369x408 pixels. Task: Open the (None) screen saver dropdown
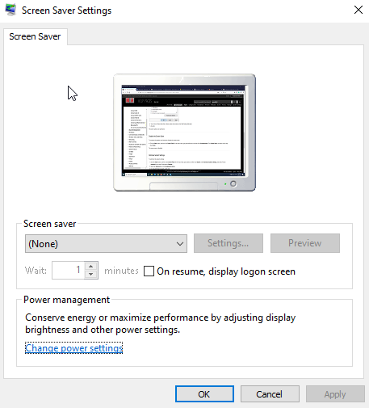click(x=106, y=243)
